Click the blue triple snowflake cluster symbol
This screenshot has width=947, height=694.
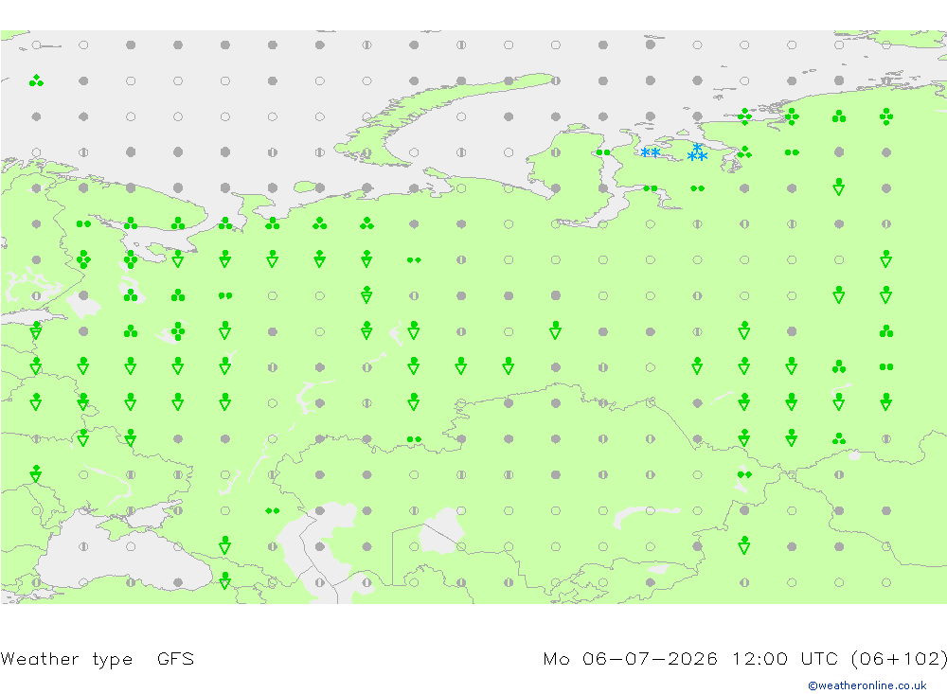[697, 152]
